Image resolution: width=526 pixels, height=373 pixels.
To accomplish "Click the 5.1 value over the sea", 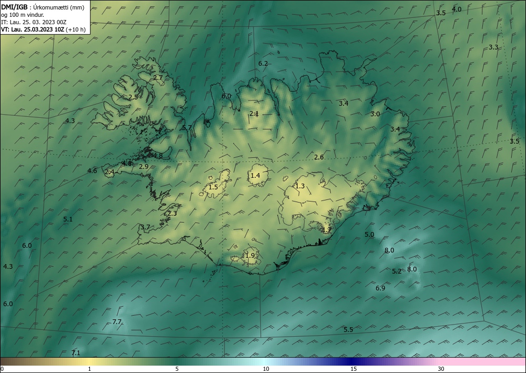I will click(68, 219).
